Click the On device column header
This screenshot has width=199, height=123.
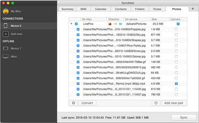[137, 19]
